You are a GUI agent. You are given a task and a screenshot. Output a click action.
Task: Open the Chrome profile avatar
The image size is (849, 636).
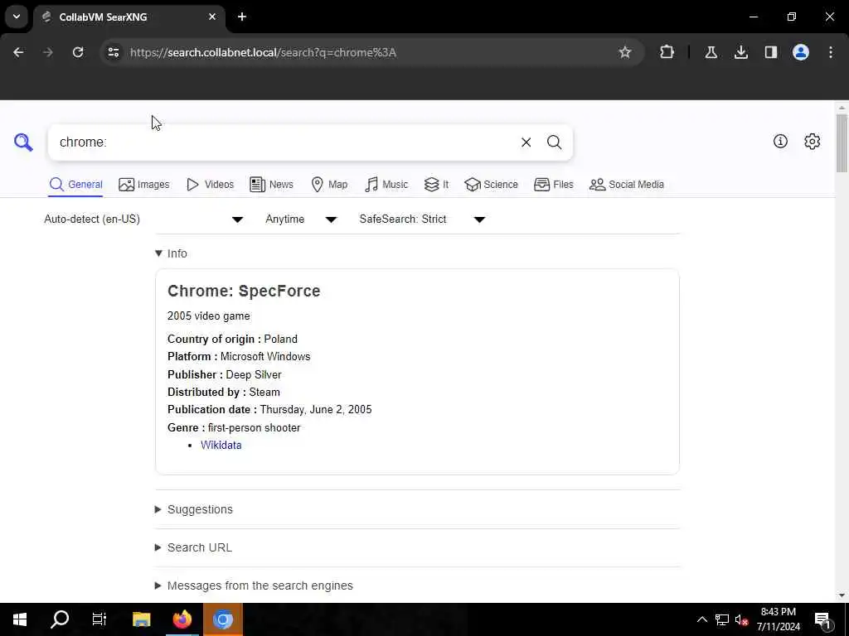tap(801, 52)
